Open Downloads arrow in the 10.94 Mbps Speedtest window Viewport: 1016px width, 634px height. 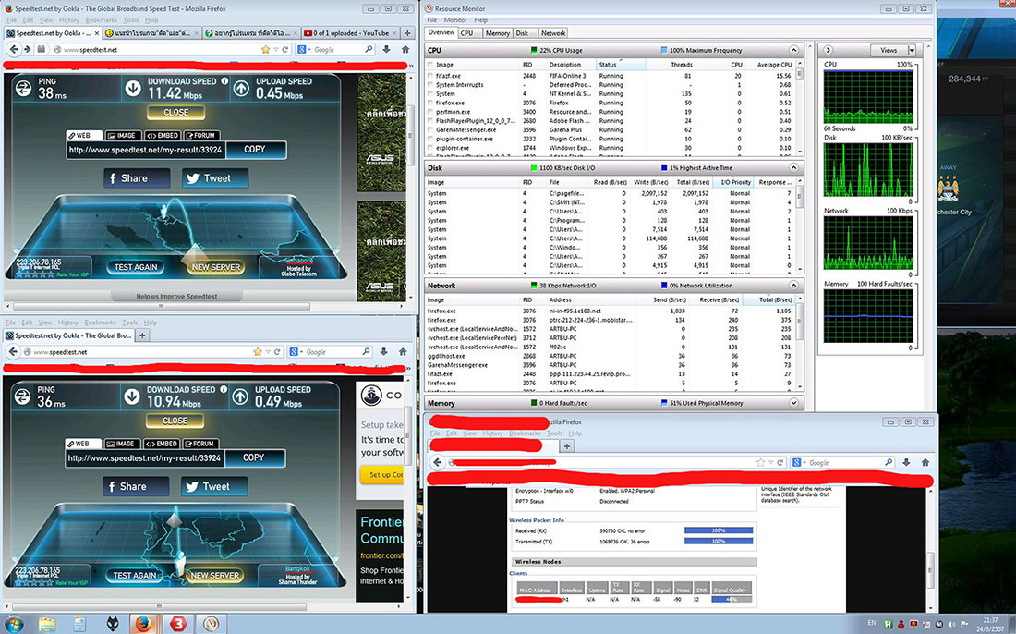point(383,352)
